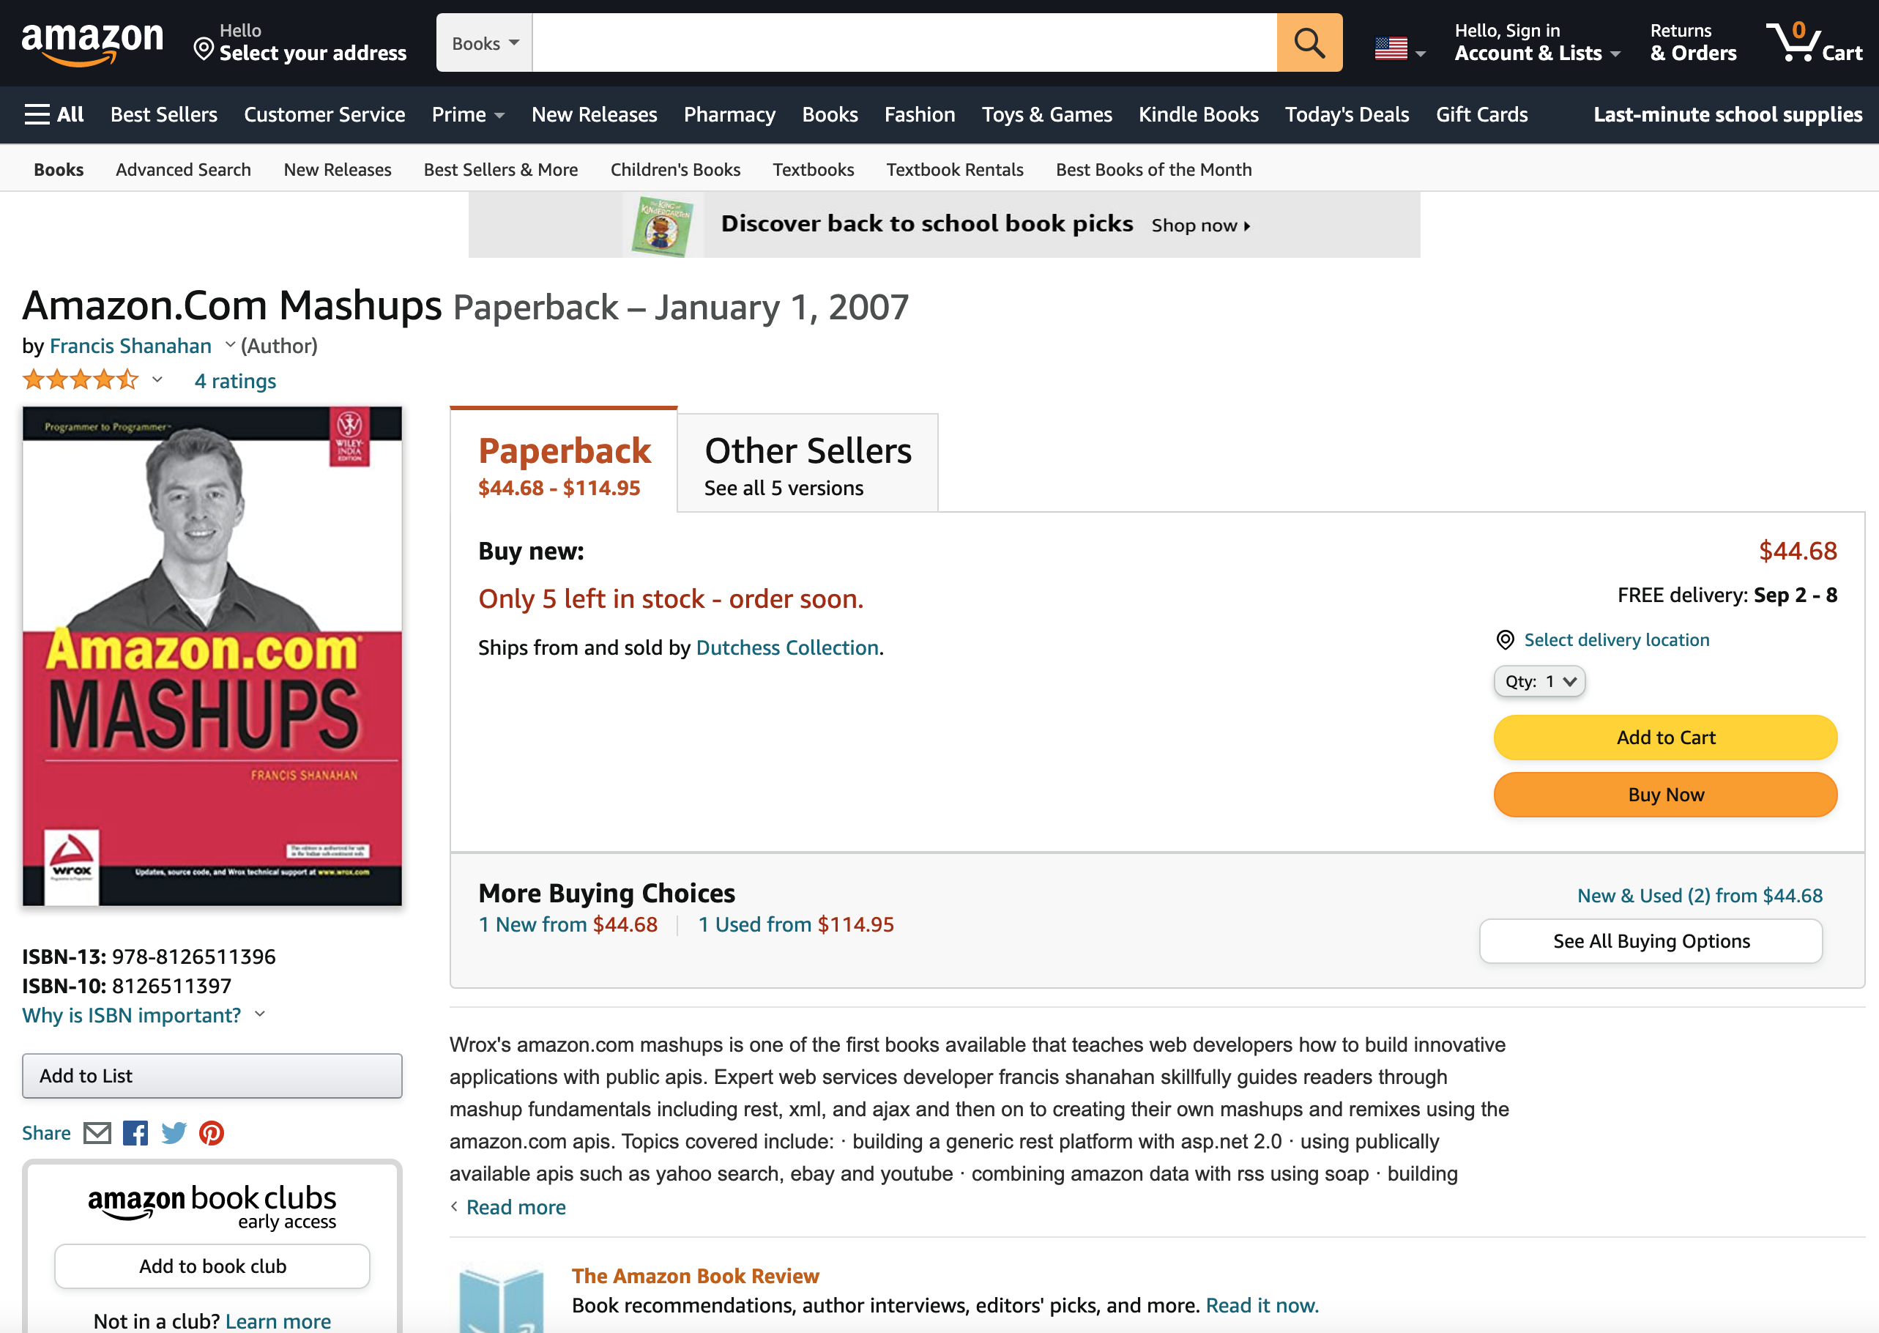Open the All hamburger menu
The height and width of the screenshot is (1333, 1879).
(x=54, y=114)
